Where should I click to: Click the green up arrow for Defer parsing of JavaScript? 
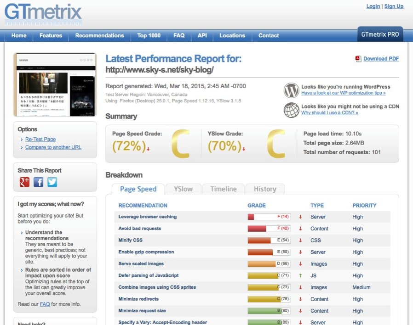coord(300,275)
